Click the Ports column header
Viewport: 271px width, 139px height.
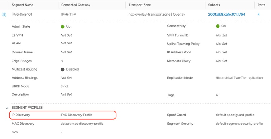pos(262,5)
